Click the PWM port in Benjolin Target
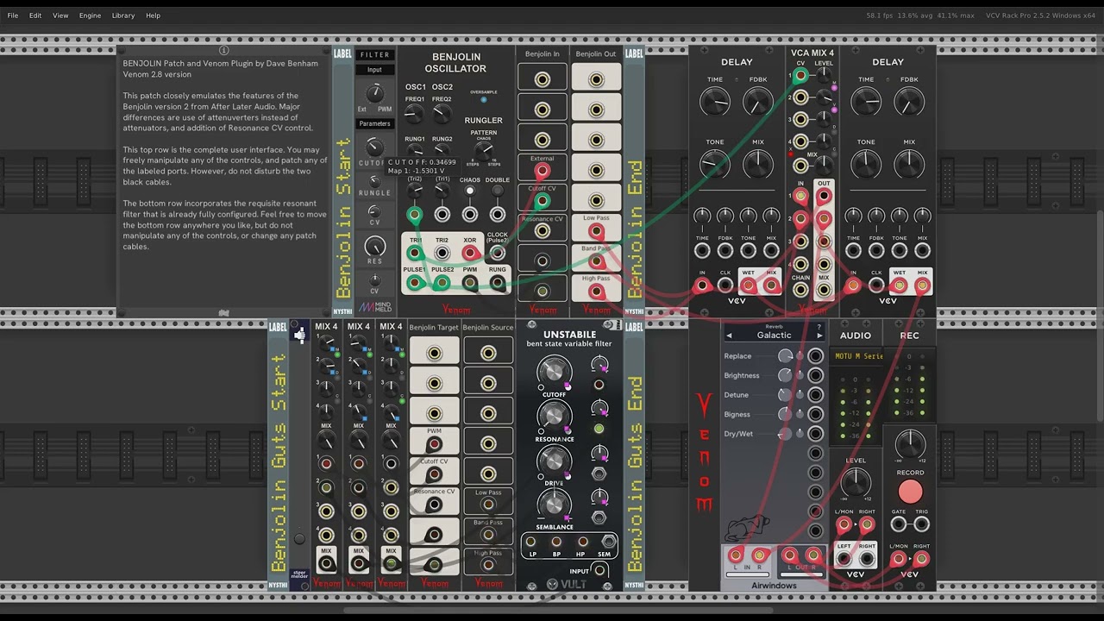 point(434,444)
